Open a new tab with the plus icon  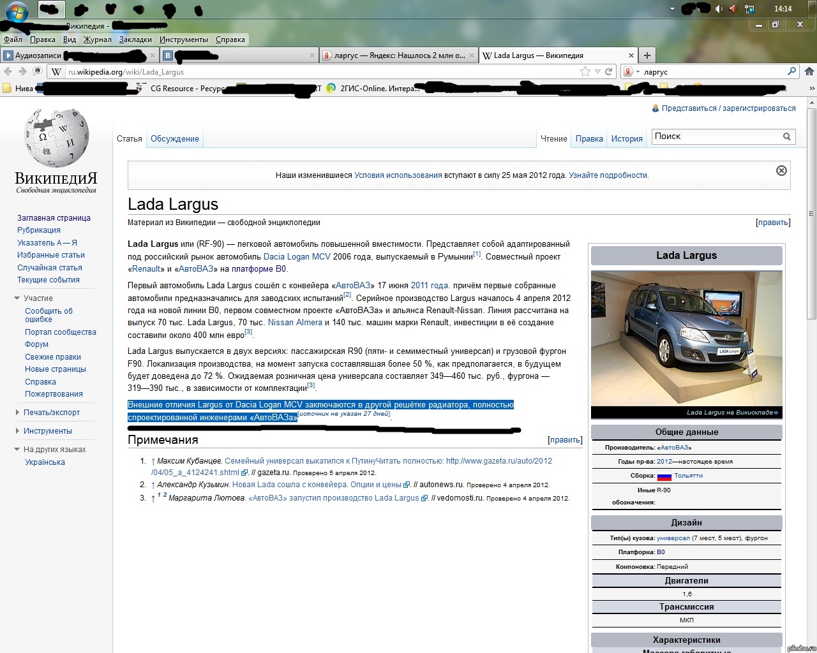(x=647, y=55)
